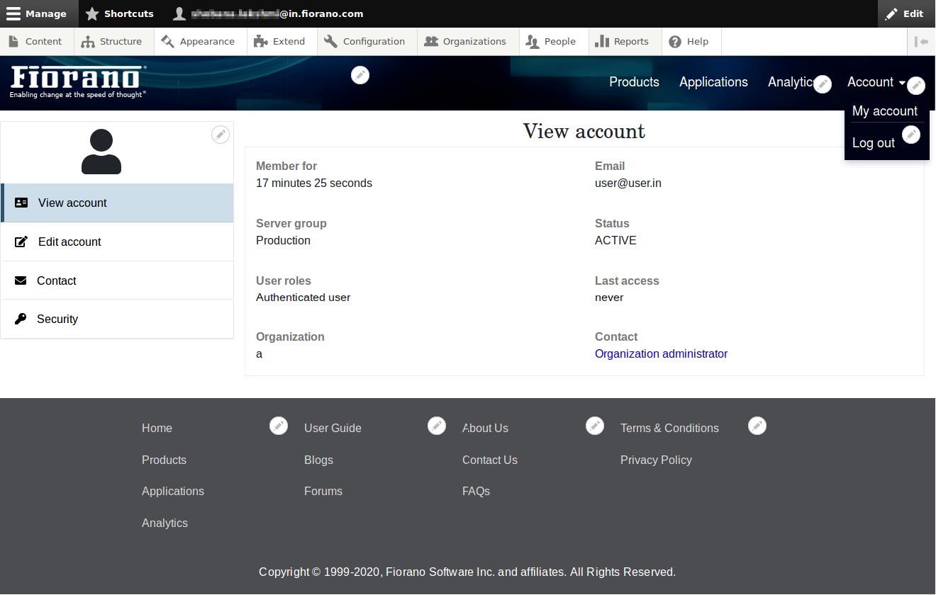Click the user profile avatar image
Screen dimensions: 936x595
point(101,152)
